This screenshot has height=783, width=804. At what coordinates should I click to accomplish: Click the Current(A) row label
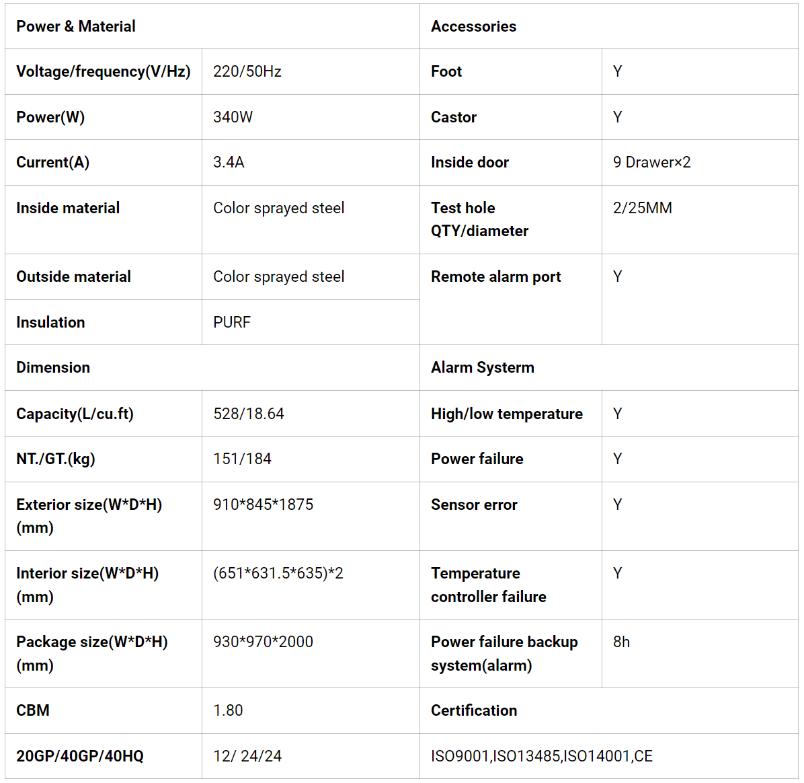point(53,162)
